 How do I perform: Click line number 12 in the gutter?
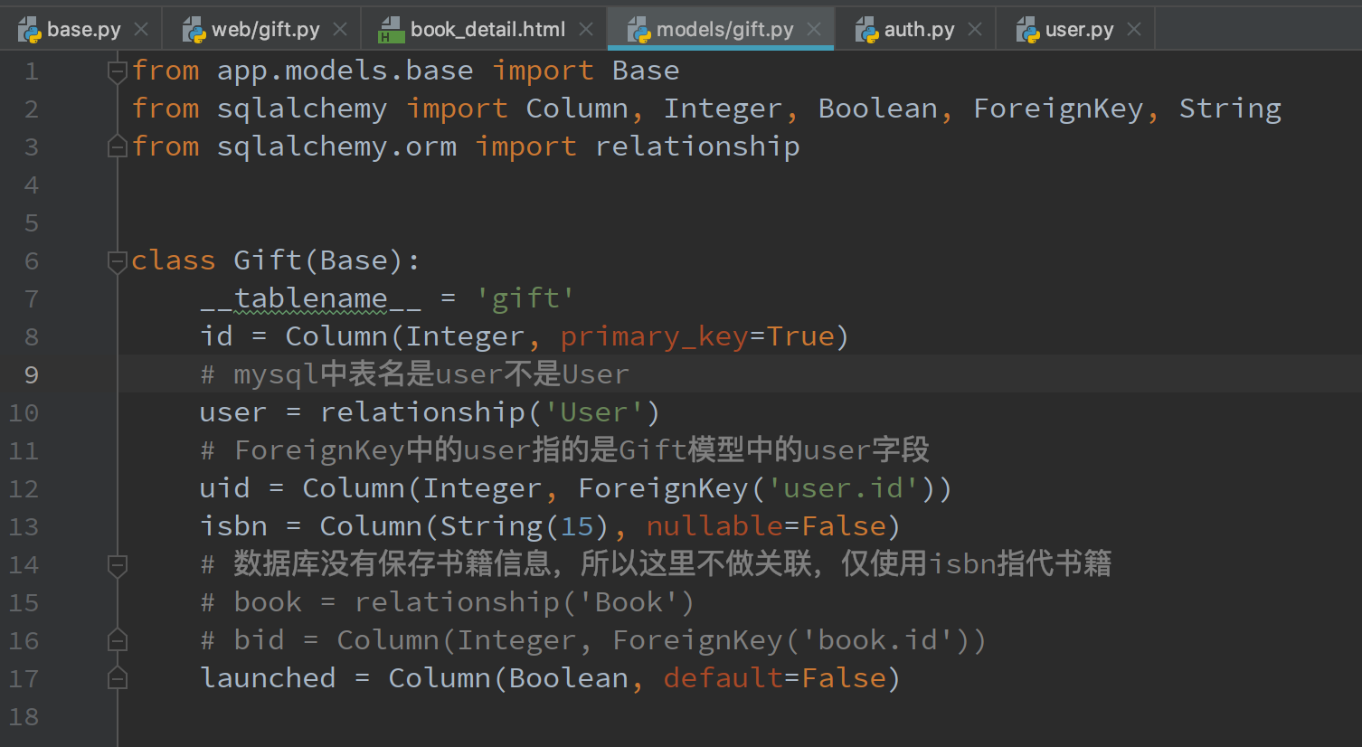pyautogui.click(x=24, y=488)
